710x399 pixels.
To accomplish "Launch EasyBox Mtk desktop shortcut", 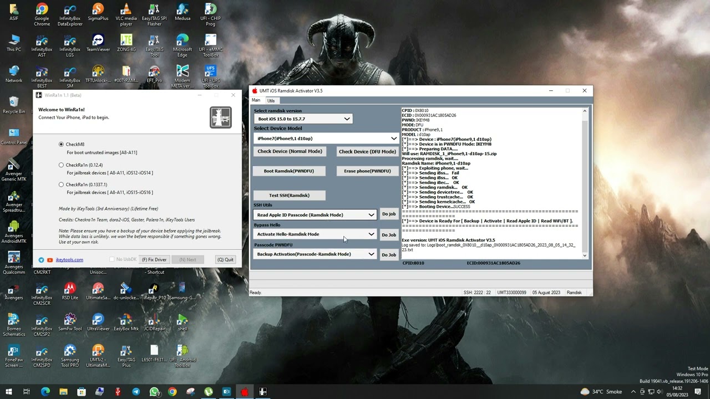I will (x=126, y=323).
